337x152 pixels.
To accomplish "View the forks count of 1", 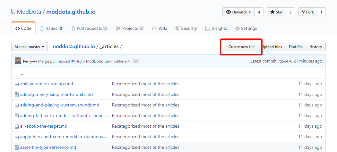I will tap(321, 12).
